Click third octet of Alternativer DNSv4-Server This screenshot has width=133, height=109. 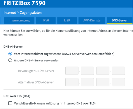103,82
